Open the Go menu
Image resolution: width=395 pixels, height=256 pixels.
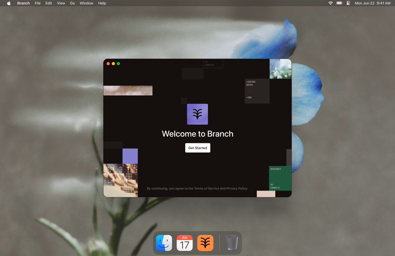72,3
